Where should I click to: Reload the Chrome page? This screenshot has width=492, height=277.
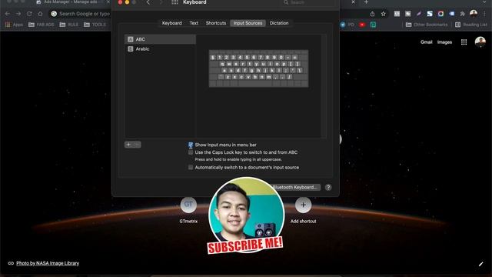tap(29, 14)
